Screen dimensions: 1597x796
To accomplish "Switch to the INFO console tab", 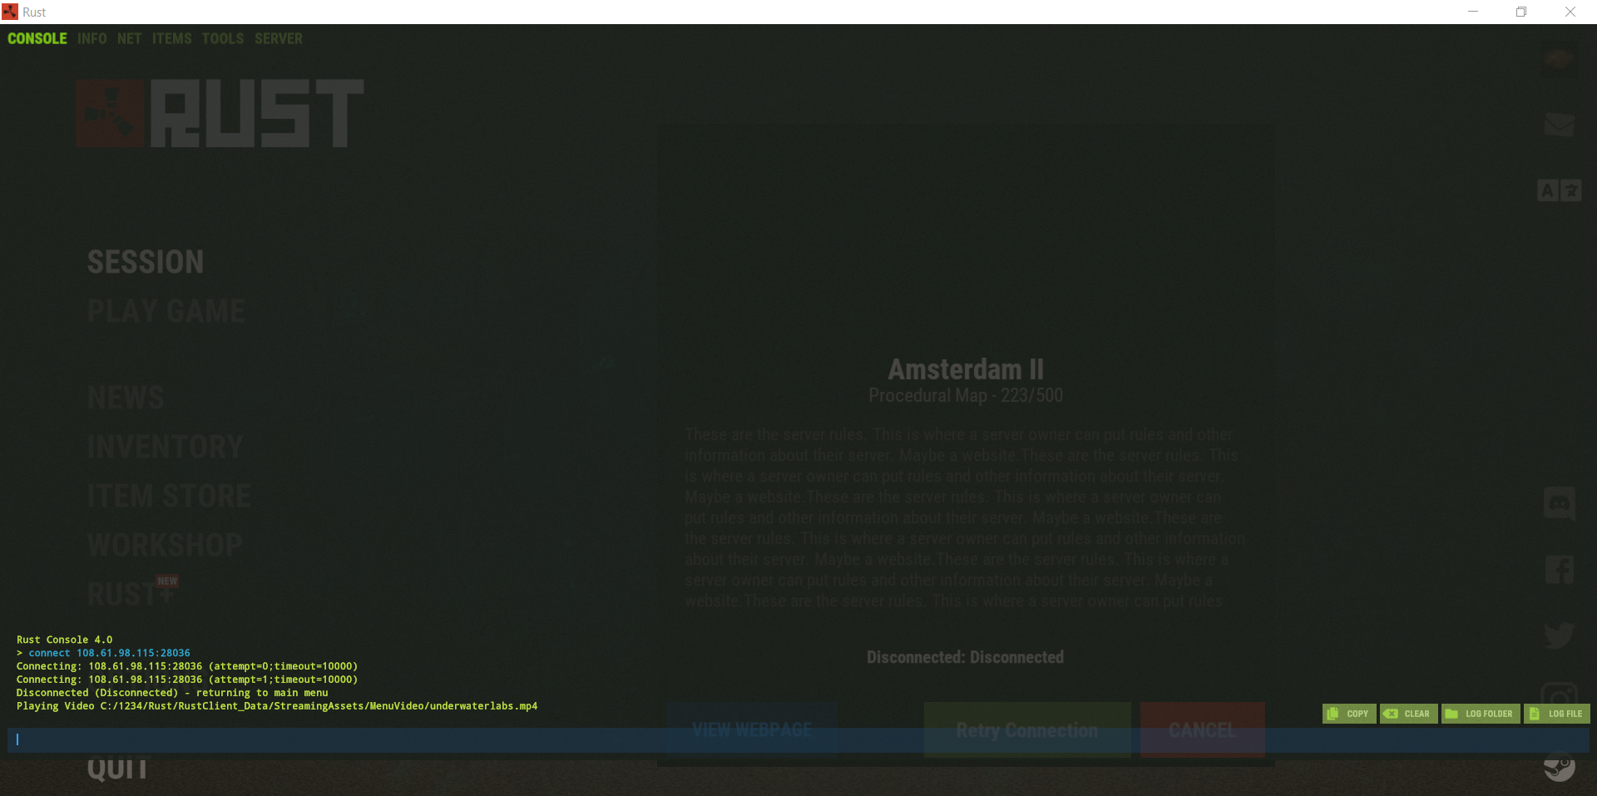I will click(x=91, y=39).
